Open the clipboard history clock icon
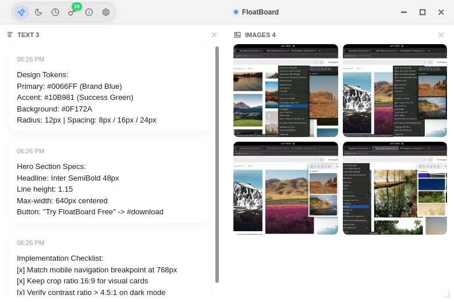 (x=55, y=12)
